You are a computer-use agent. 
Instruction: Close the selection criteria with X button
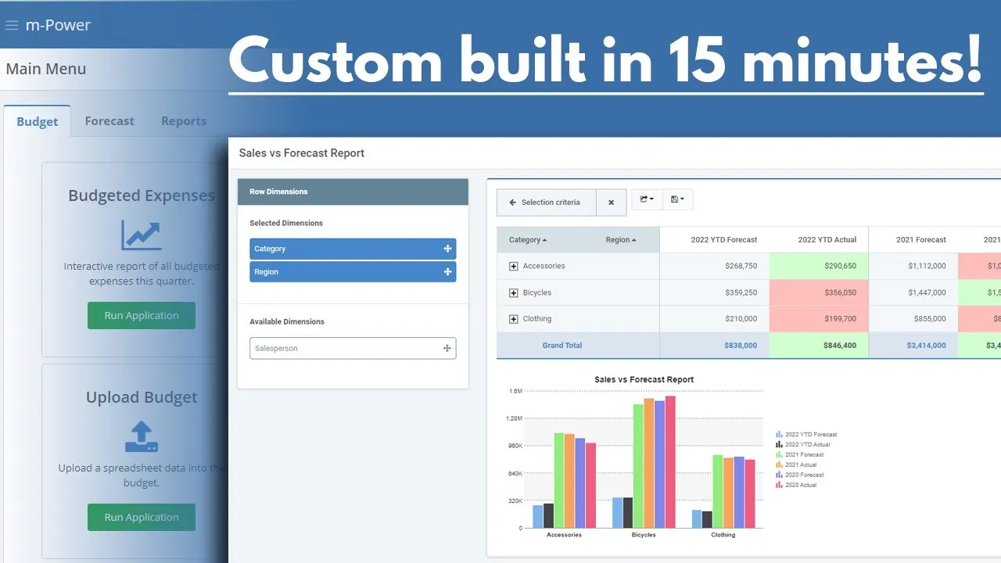click(611, 203)
